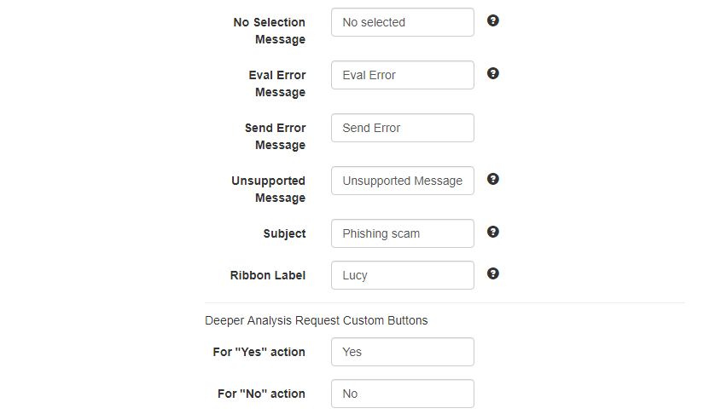
Task: Click the "No Selection Message" label
Action: [x=270, y=31]
